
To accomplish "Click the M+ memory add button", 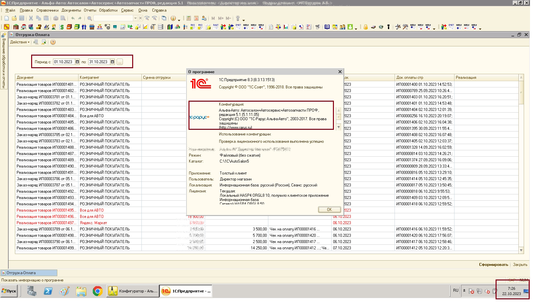I will [x=221, y=18].
